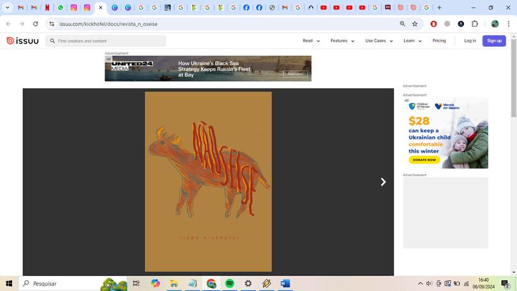
Task: Open the Pricing link
Action: (439, 41)
